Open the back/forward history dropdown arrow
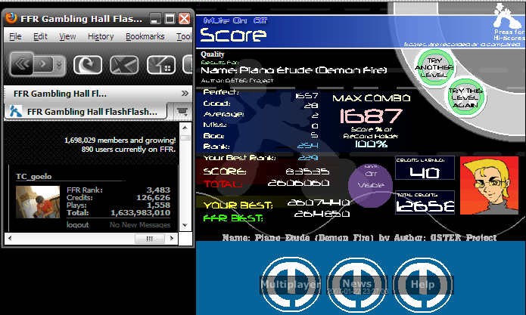Image resolution: width=526 pixels, height=315 pixels. (x=59, y=64)
